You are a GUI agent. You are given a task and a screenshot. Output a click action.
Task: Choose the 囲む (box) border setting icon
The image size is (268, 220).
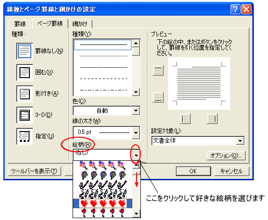(x=25, y=72)
